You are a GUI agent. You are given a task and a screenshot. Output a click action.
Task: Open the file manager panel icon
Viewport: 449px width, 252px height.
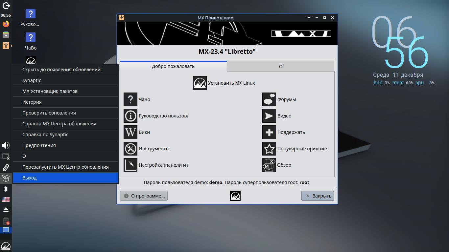[6, 35]
